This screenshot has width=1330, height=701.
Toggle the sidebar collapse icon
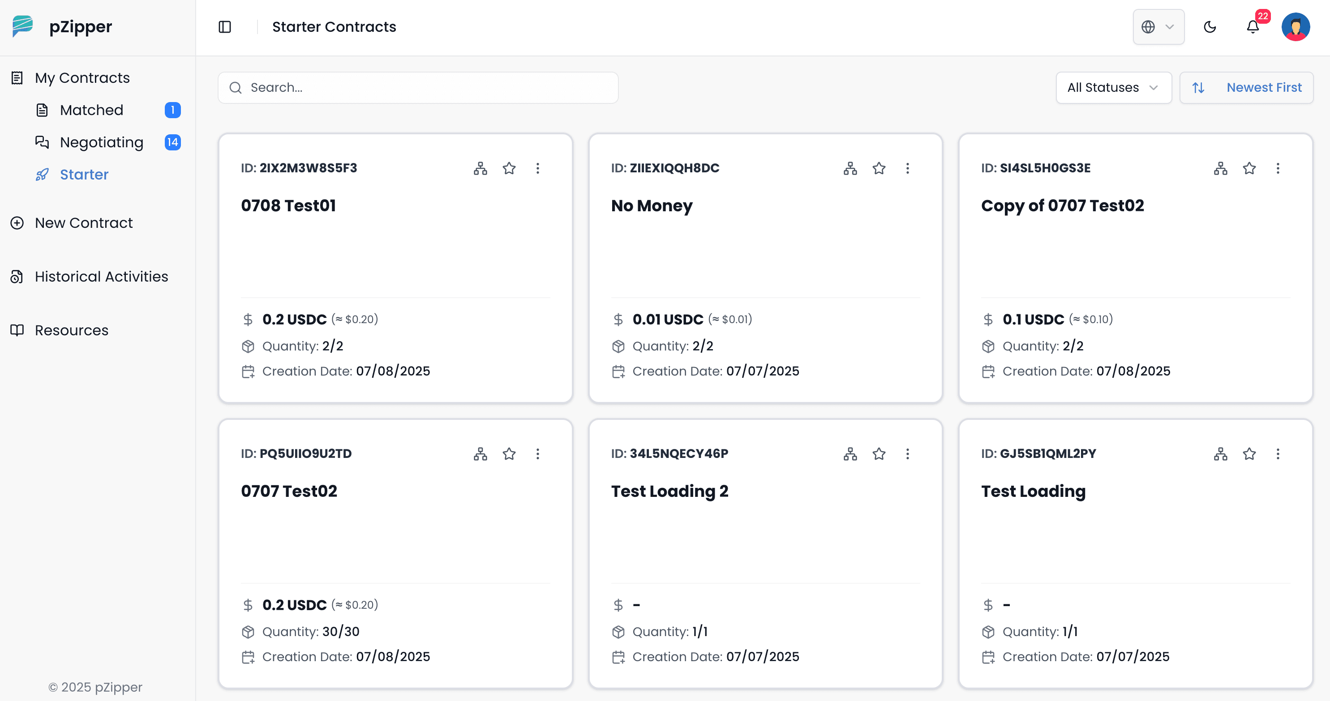tap(225, 27)
